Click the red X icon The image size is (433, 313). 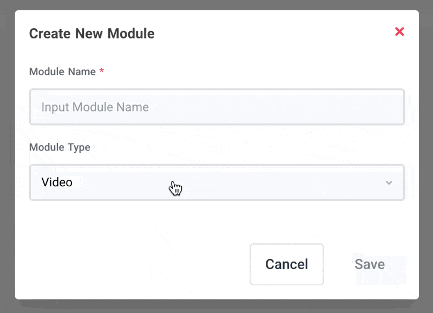[x=399, y=32]
